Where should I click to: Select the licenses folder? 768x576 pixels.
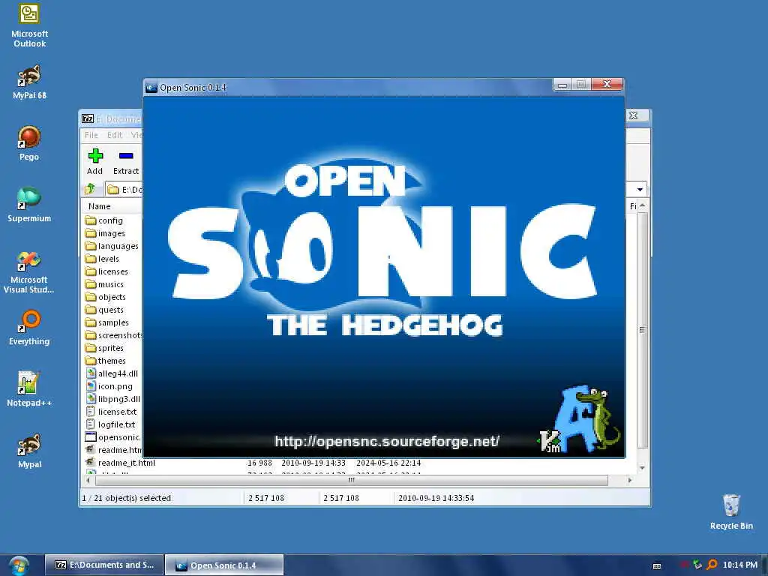106,271
